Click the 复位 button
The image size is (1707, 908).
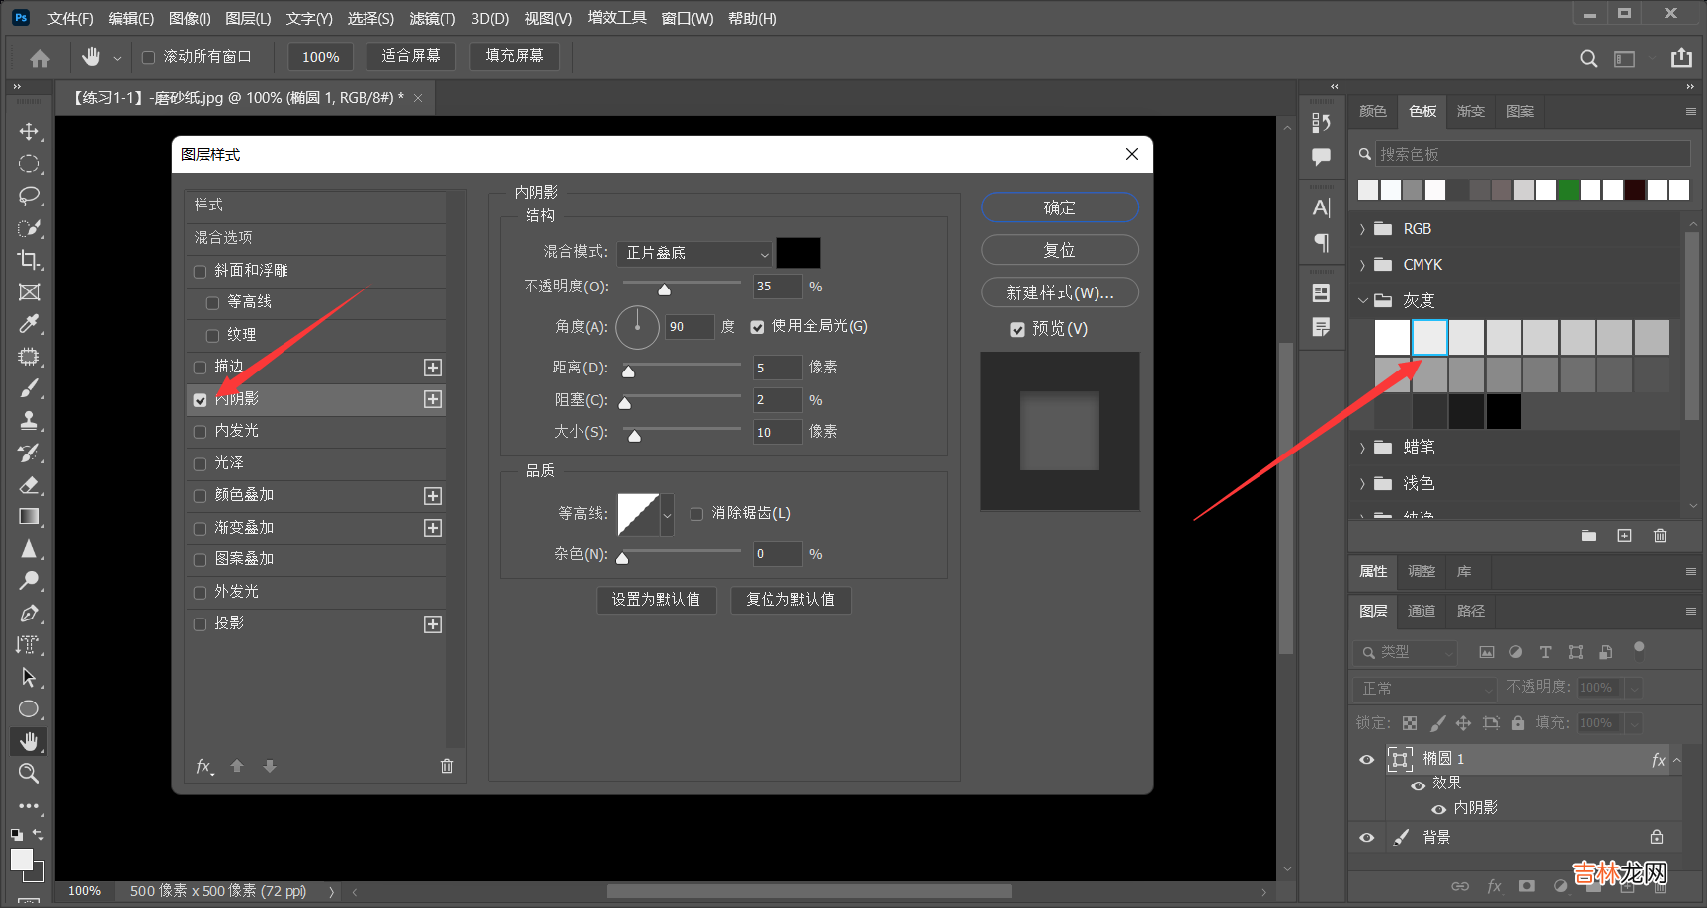point(1060,250)
